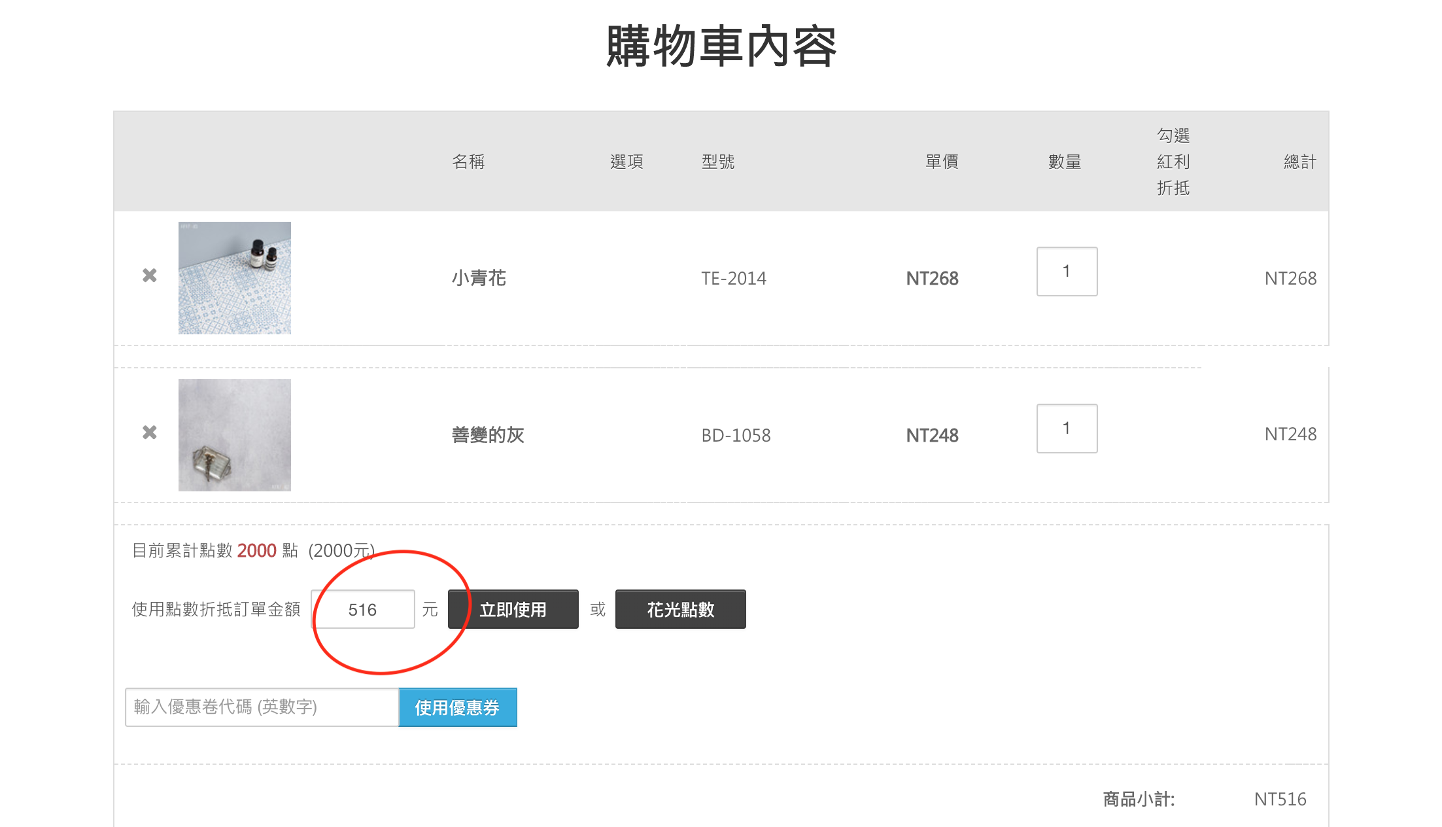Click the 型號 column header
This screenshot has width=1442, height=827.
point(718,162)
